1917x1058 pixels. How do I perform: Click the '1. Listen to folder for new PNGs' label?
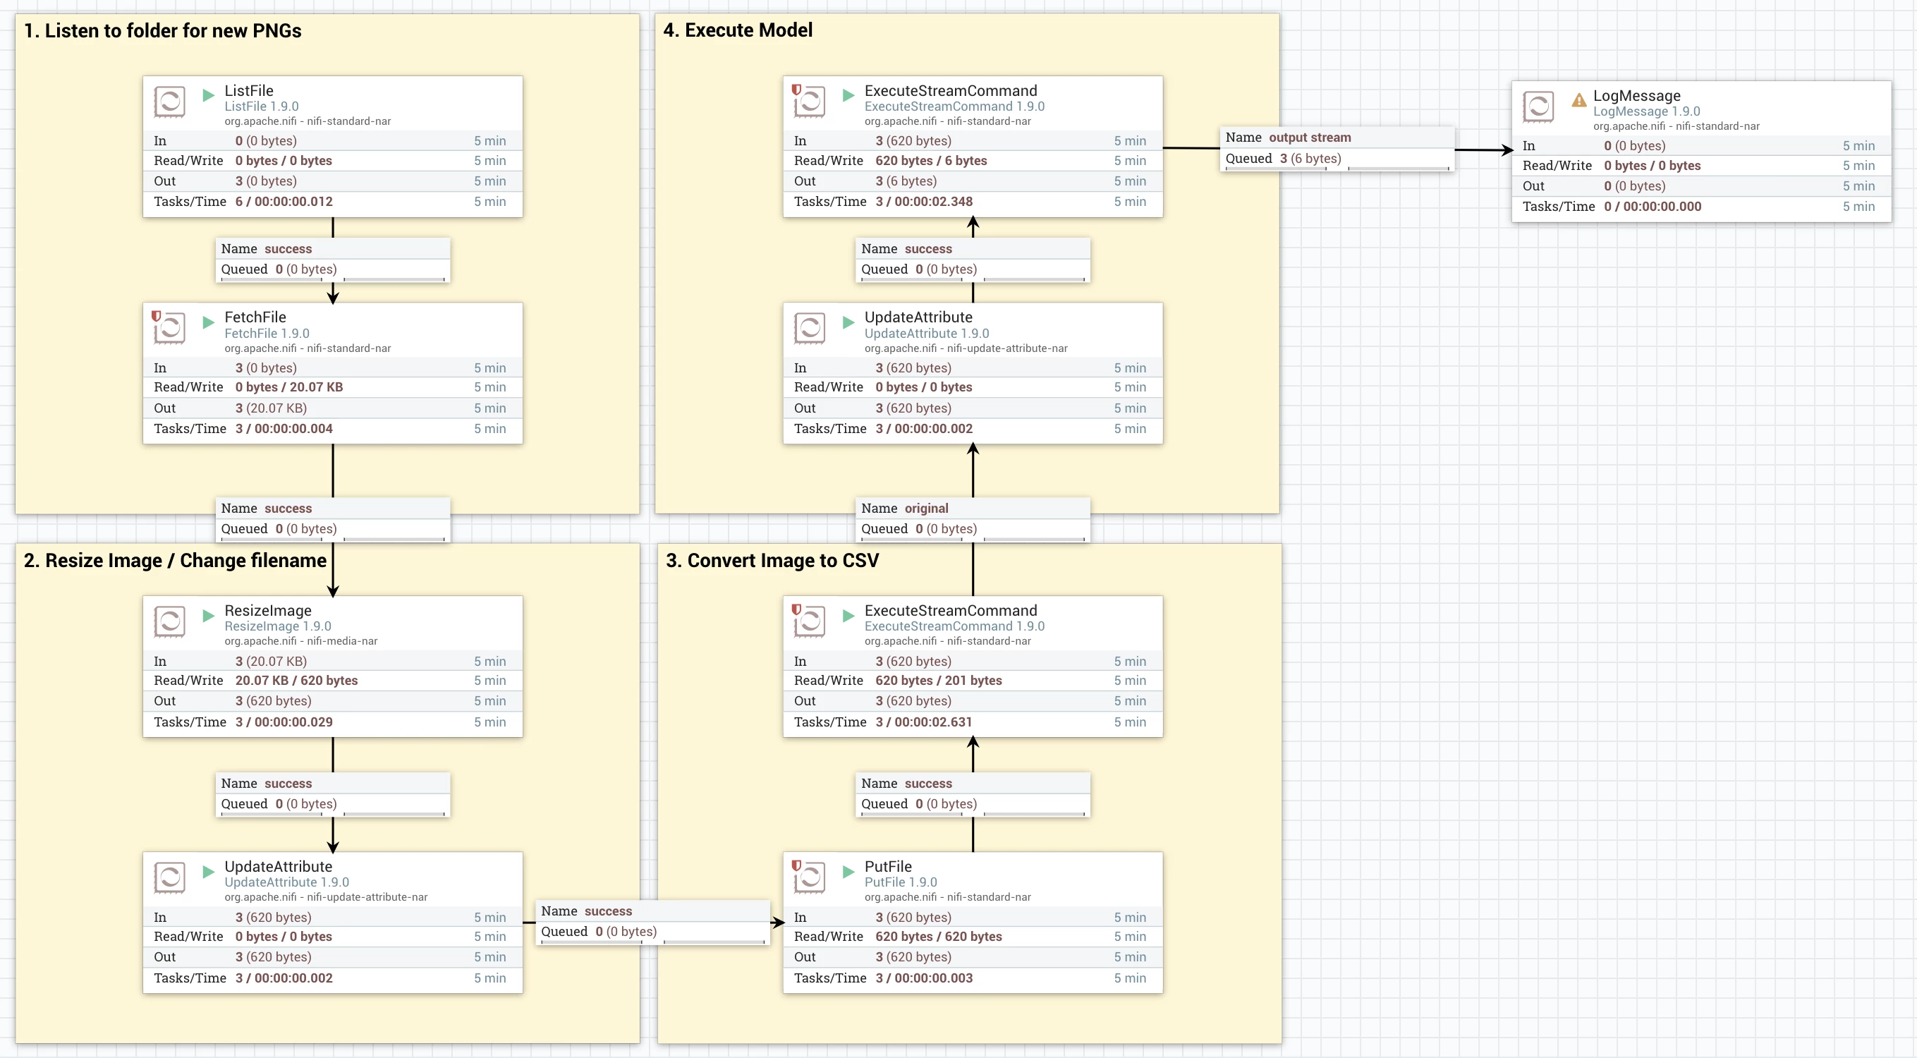[162, 30]
